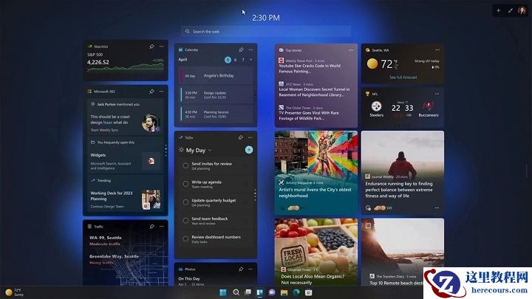Open the PowerPoint icon beside Widgets document
The height and width of the screenshot is (299, 532).
tap(151, 161)
